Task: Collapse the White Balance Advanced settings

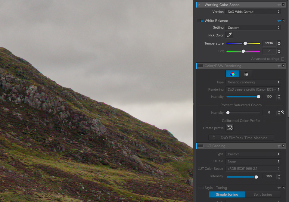Action: pyautogui.click(x=283, y=59)
